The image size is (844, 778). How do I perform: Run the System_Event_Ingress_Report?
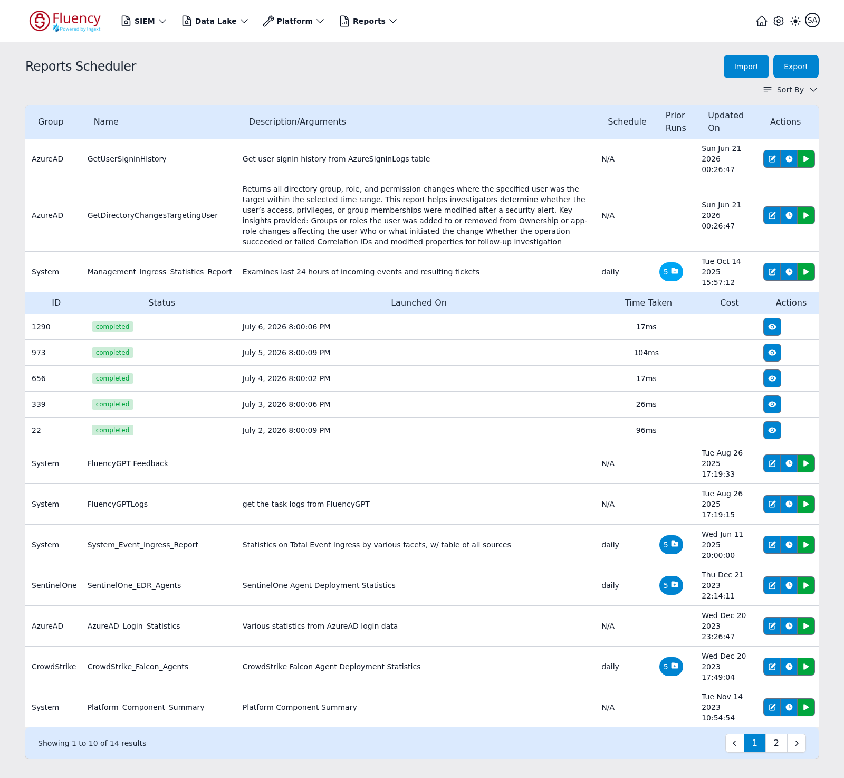tap(806, 545)
